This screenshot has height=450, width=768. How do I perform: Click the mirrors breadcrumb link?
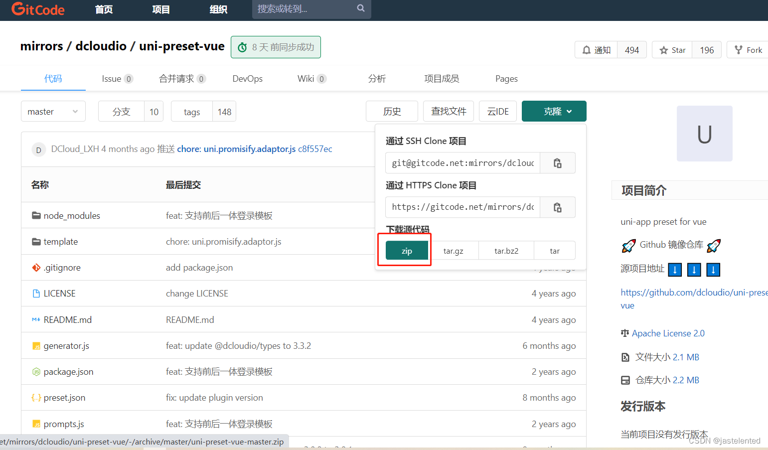coord(42,46)
